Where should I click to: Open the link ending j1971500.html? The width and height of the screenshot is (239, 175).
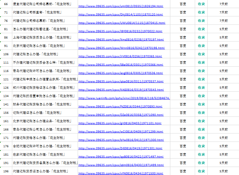pyautogui.click(x=121, y=174)
